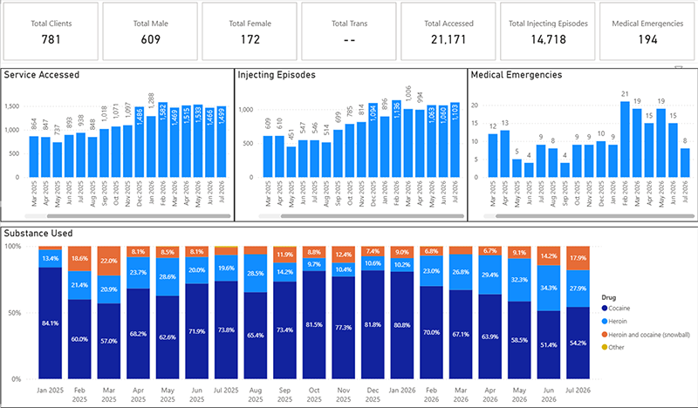Select the Total Trans card
Viewport: 698px width, 408px height.
349,31
